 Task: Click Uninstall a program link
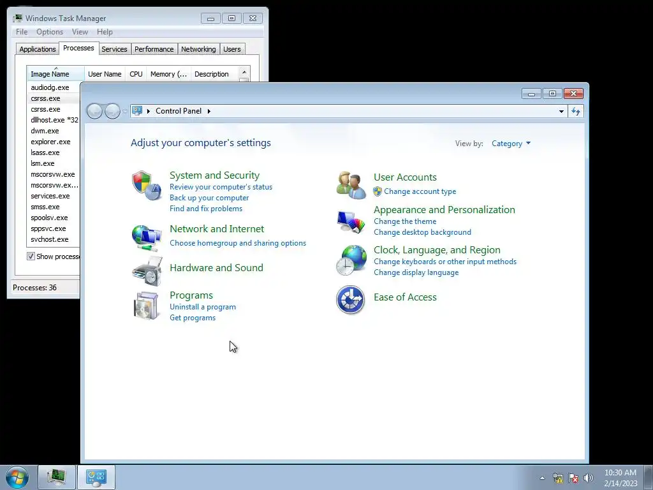pos(202,307)
